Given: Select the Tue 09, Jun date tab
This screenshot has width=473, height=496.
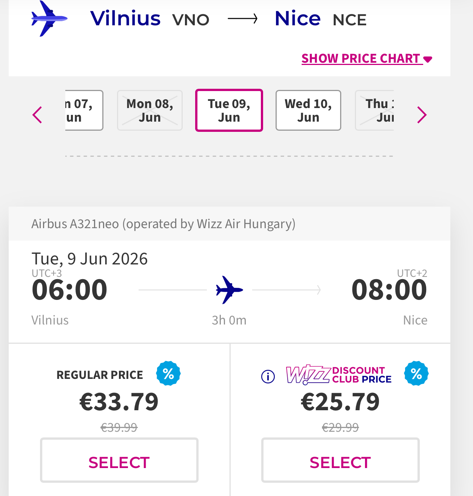Looking at the screenshot, I should point(229,110).
